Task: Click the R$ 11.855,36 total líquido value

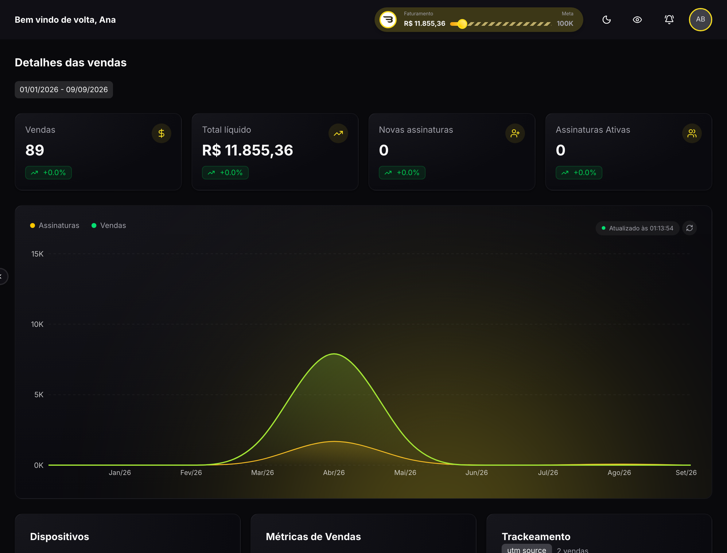Action: coord(247,151)
